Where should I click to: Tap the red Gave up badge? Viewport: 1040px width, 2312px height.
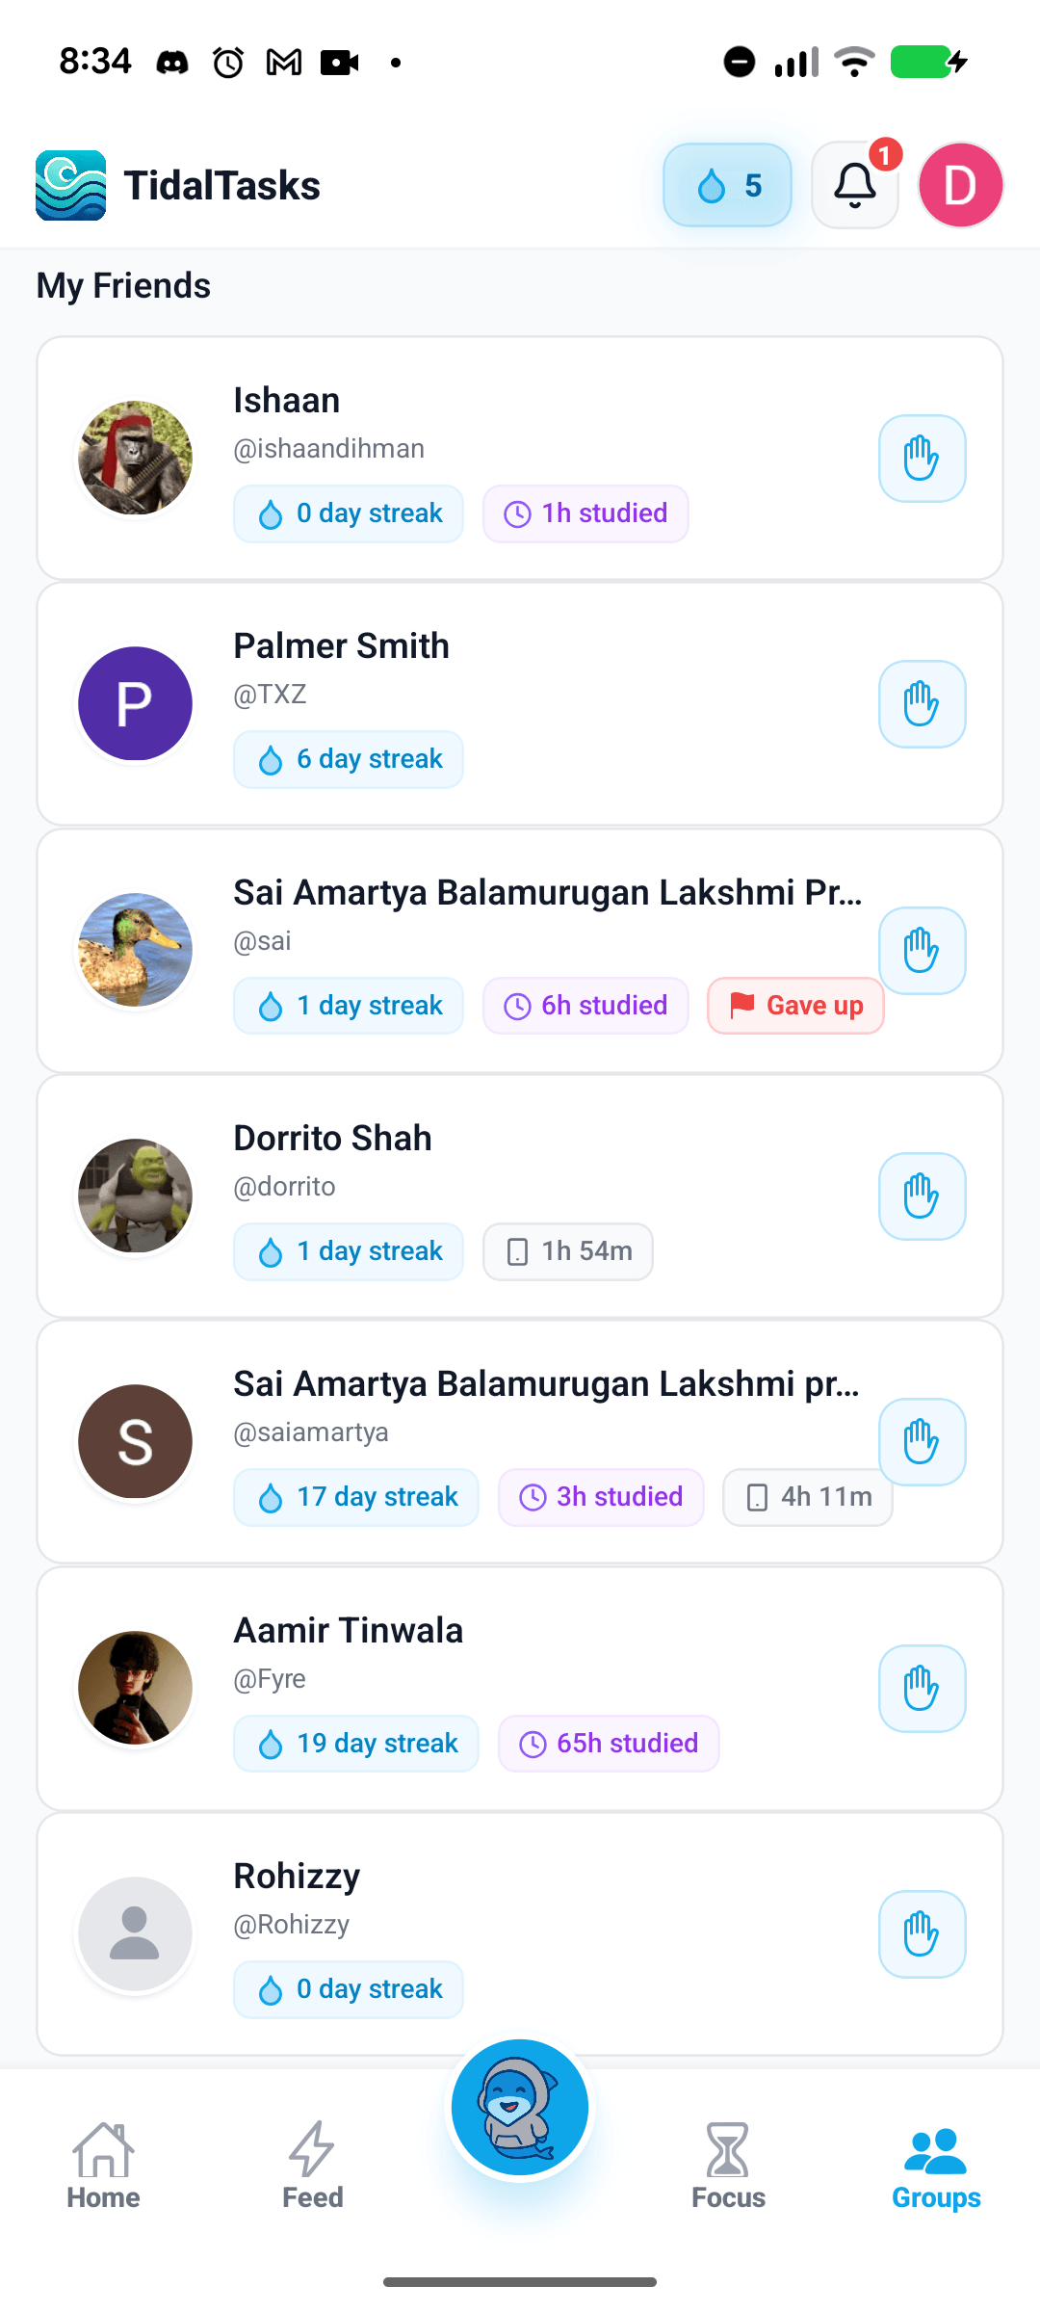[x=795, y=1006]
